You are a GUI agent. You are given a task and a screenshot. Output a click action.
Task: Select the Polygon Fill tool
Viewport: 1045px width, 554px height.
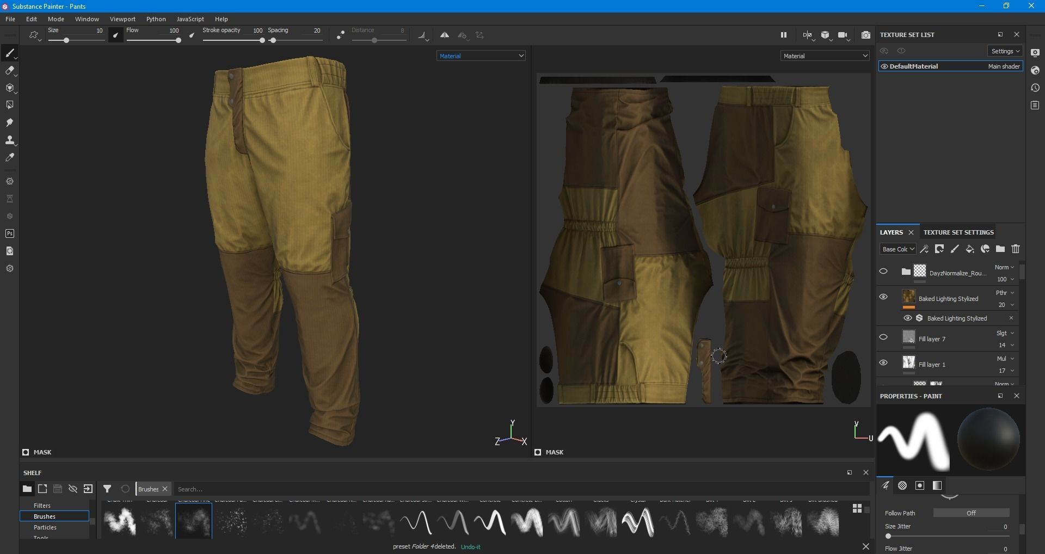[10, 104]
